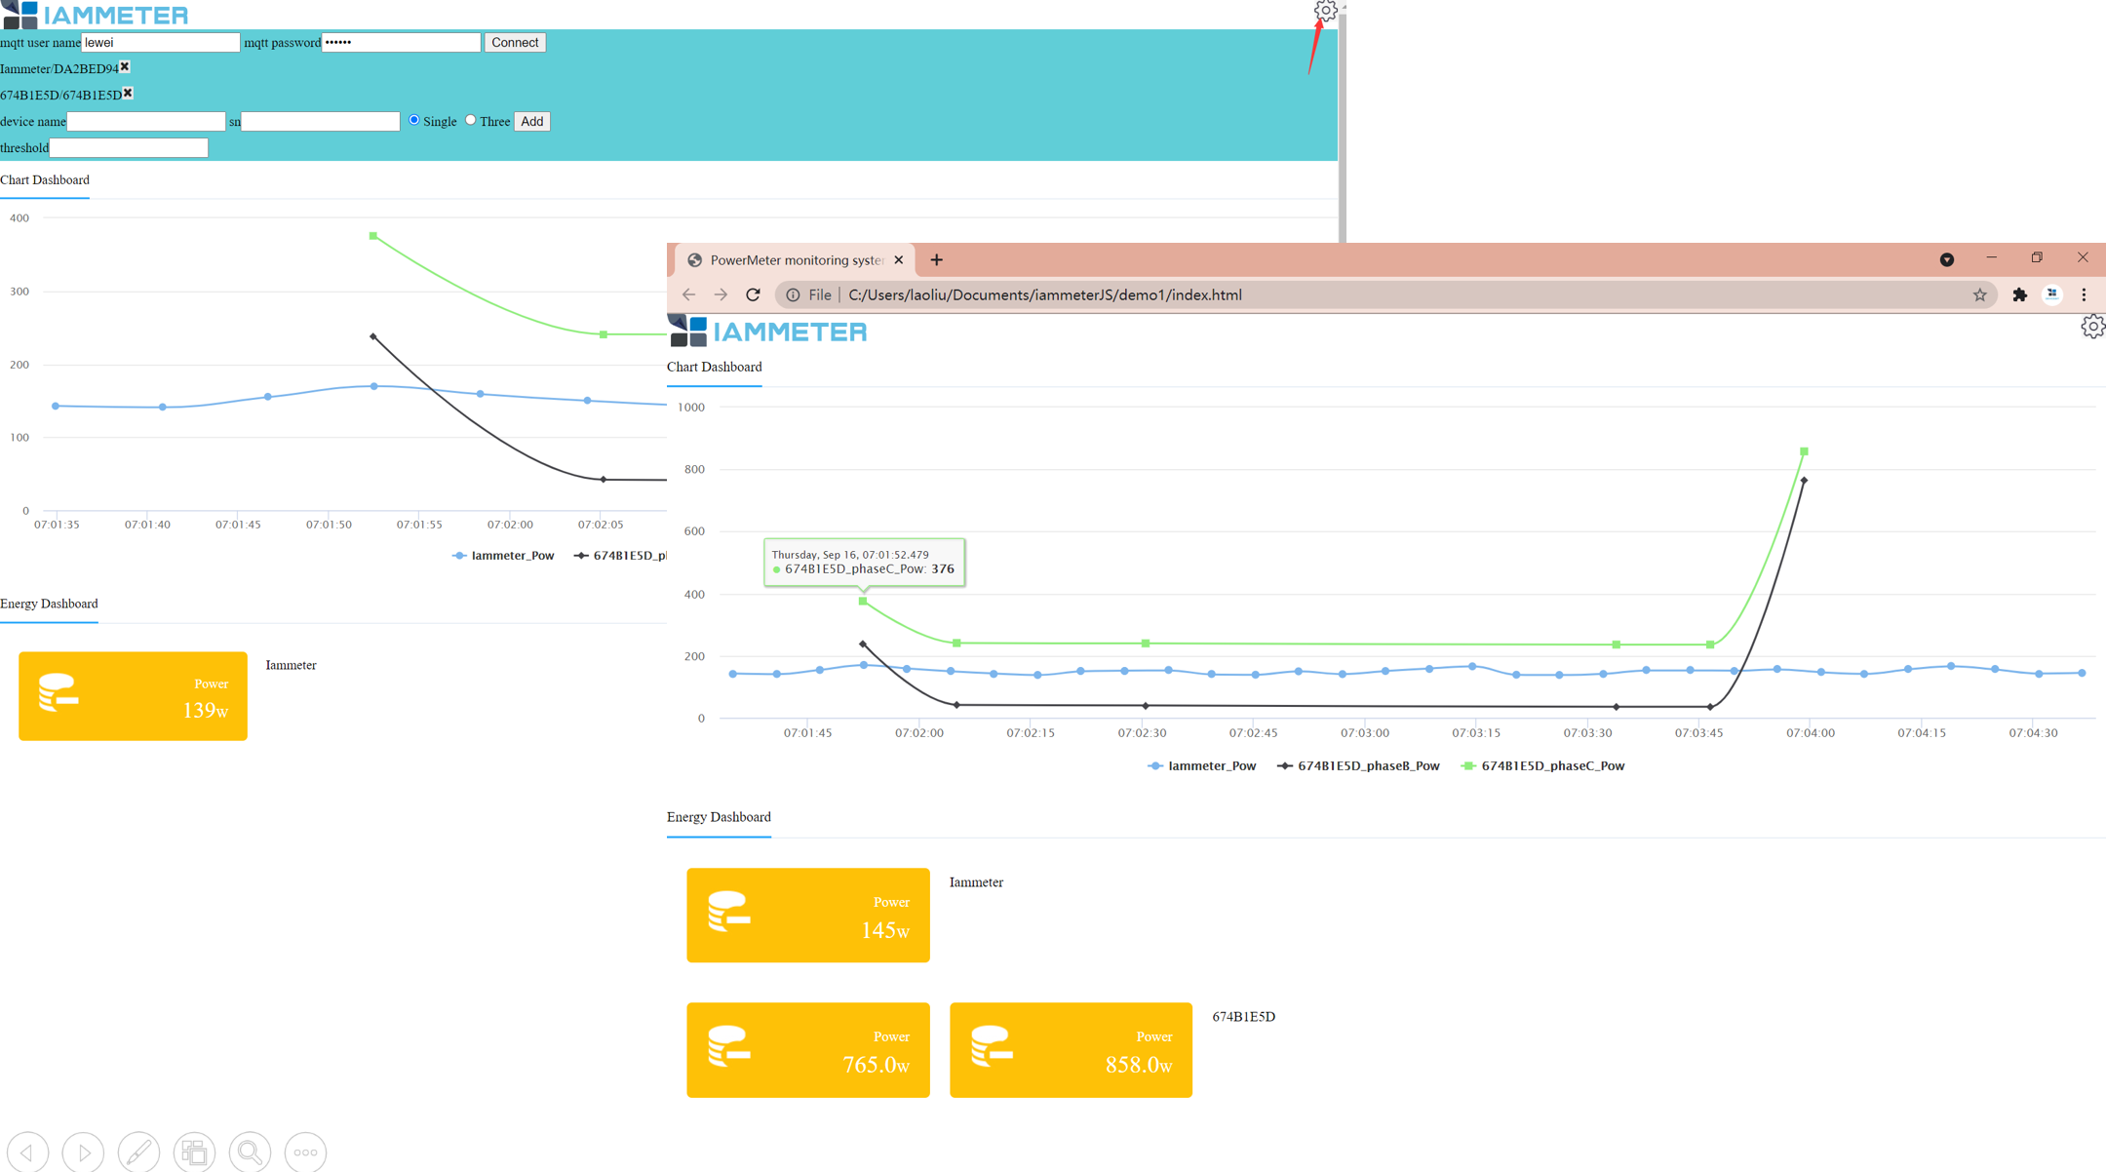2106x1172 pixels.
Task: Toggle 674B1E5D_phaseB_Pow legend series
Action: [x=1358, y=766]
